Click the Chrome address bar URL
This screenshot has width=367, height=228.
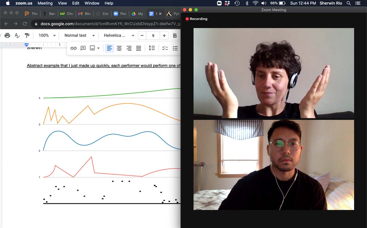point(110,24)
